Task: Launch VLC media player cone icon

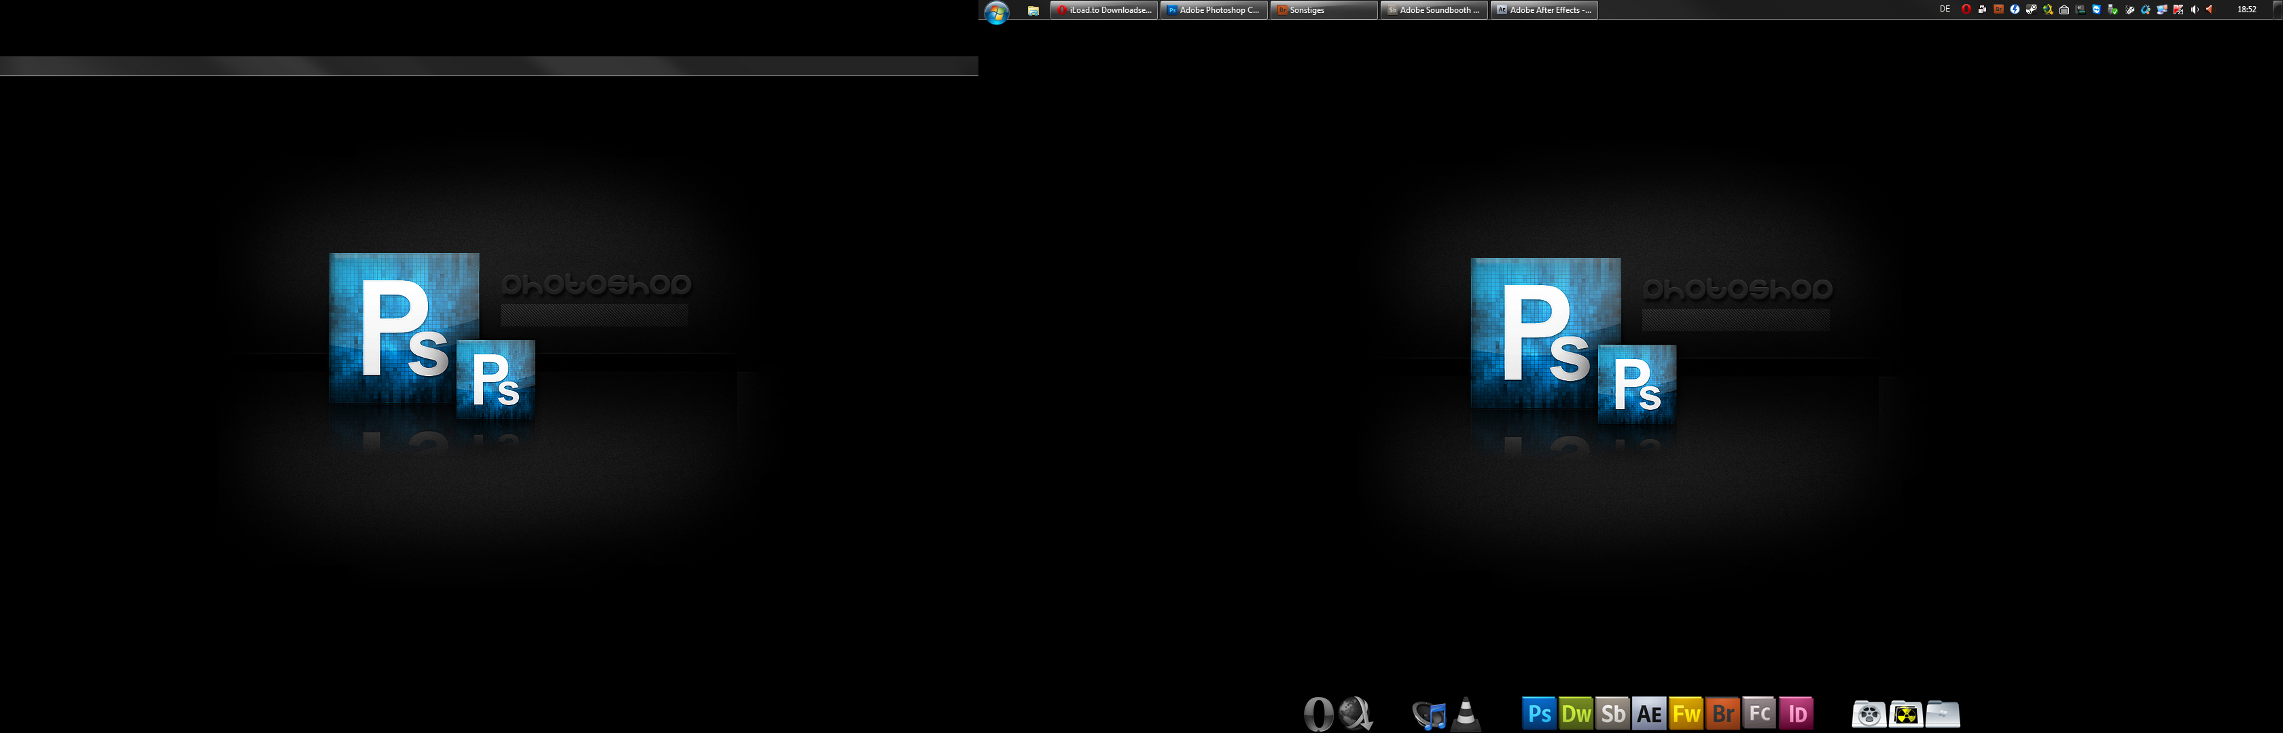Action: [x=1467, y=713]
